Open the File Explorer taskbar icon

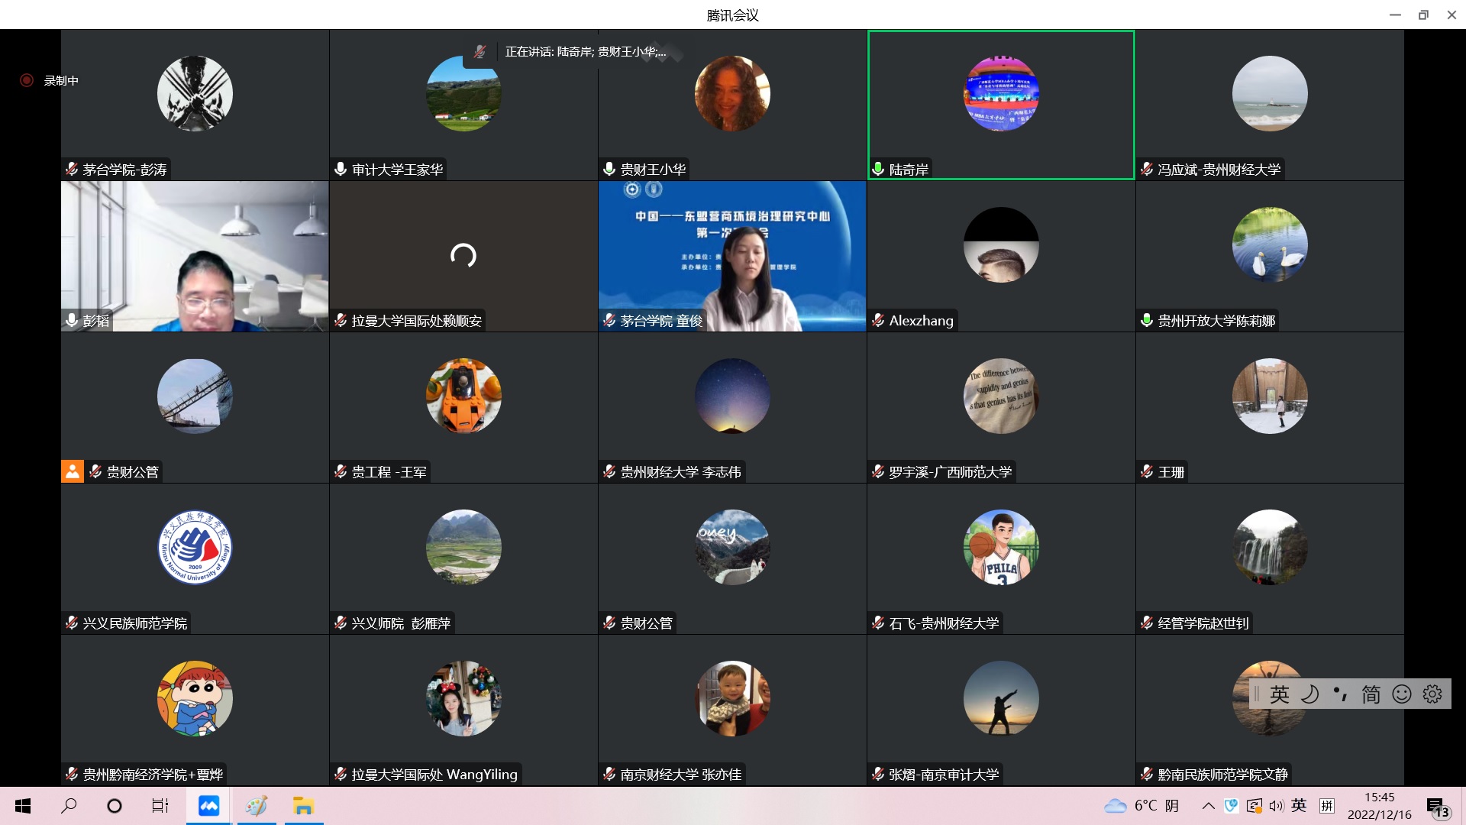tap(303, 806)
